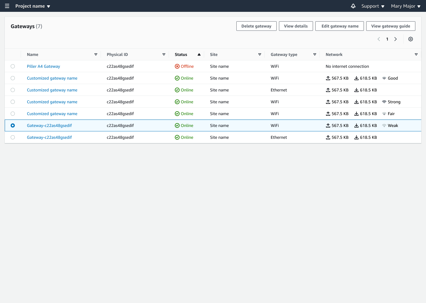
Task: Click the download icon in the last row
Action: point(356,137)
